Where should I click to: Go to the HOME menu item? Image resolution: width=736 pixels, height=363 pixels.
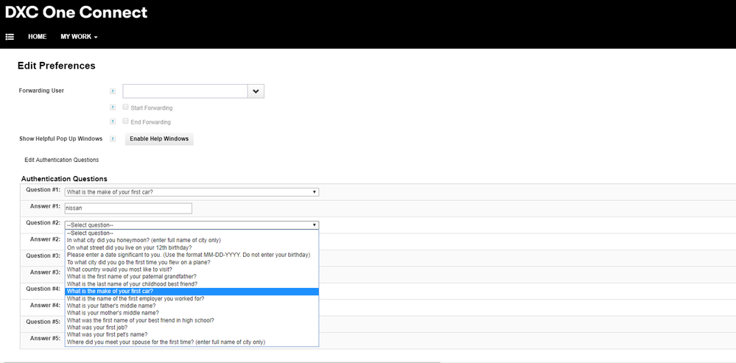click(37, 37)
